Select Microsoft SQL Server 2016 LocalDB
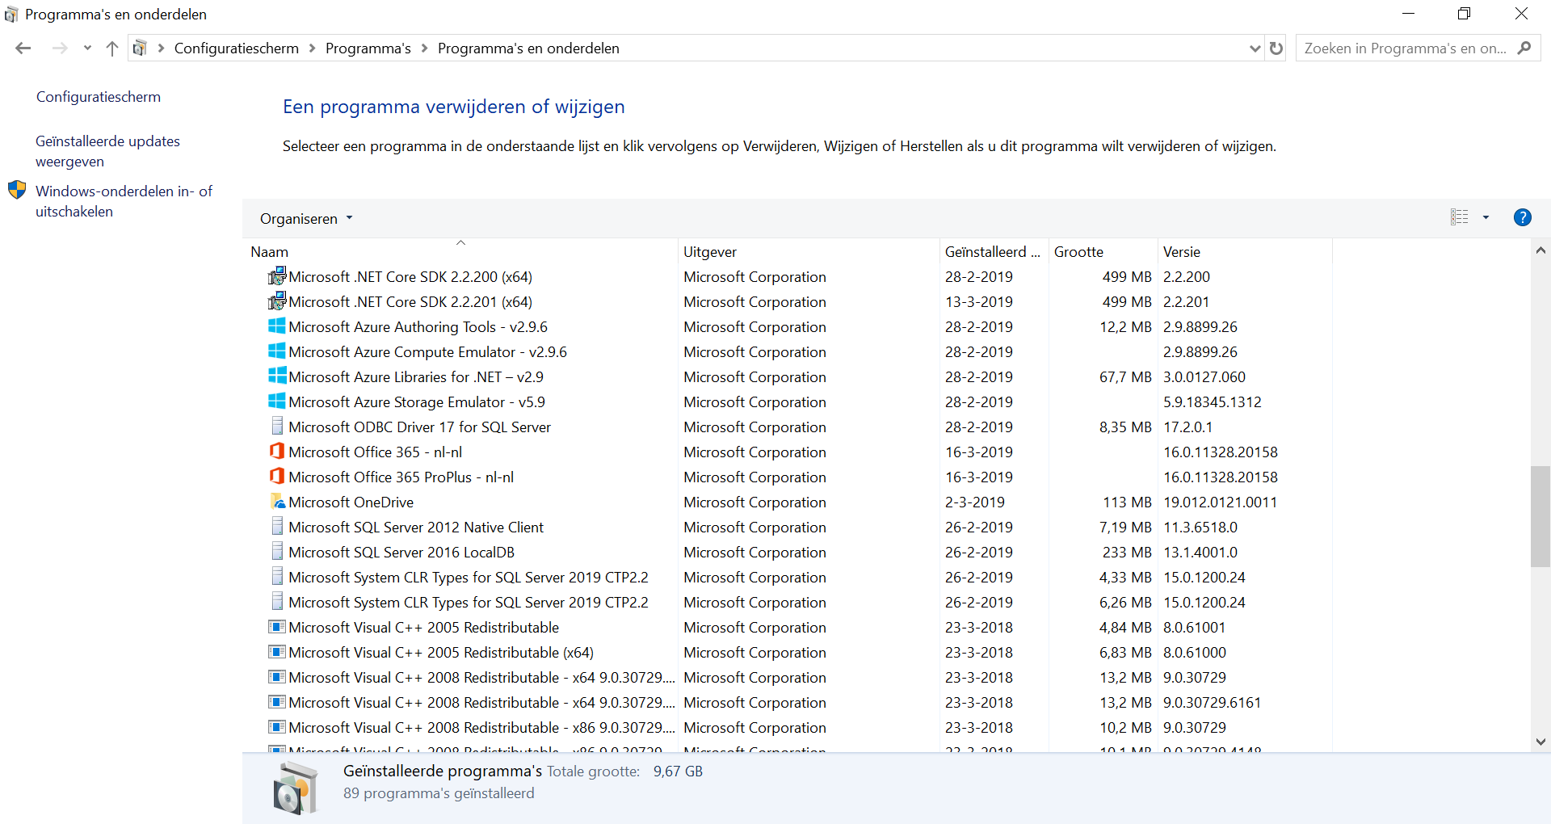This screenshot has height=824, width=1551. [x=401, y=552]
